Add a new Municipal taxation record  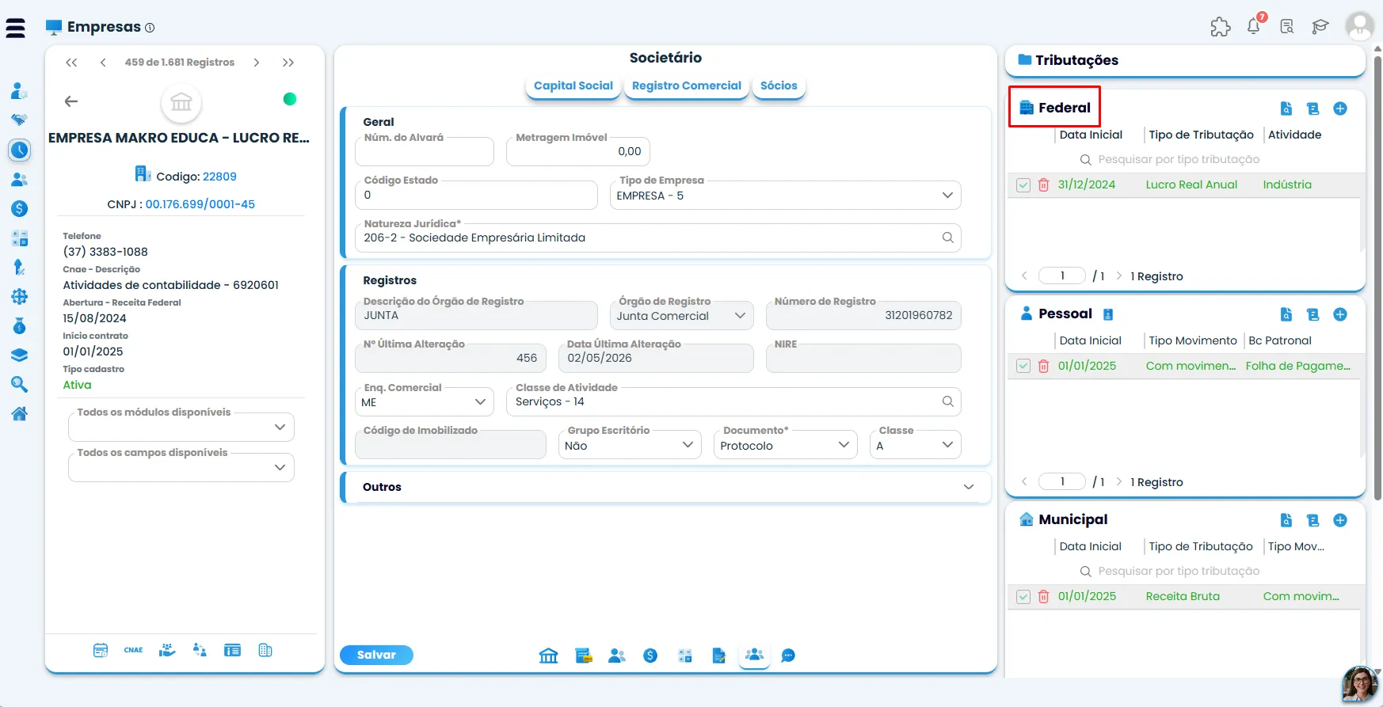pyautogui.click(x=1340, y=520)
